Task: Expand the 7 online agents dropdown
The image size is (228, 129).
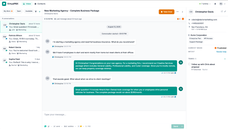Action: 205,4
